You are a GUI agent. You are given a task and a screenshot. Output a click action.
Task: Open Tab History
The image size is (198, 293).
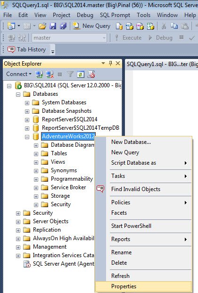click(27, 50)
